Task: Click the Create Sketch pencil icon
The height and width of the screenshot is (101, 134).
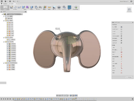Action: pyautogui.click(x=11, y=7)
